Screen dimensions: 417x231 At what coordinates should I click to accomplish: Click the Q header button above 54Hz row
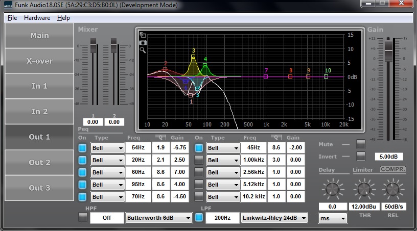point(160,138)
